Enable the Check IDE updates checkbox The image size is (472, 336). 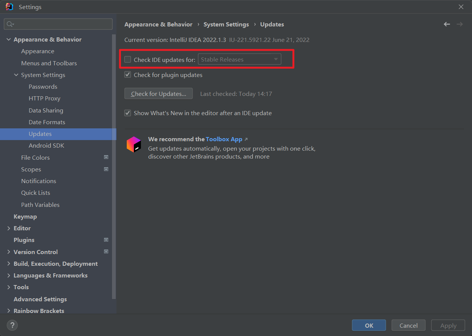[x=128, y=59]
